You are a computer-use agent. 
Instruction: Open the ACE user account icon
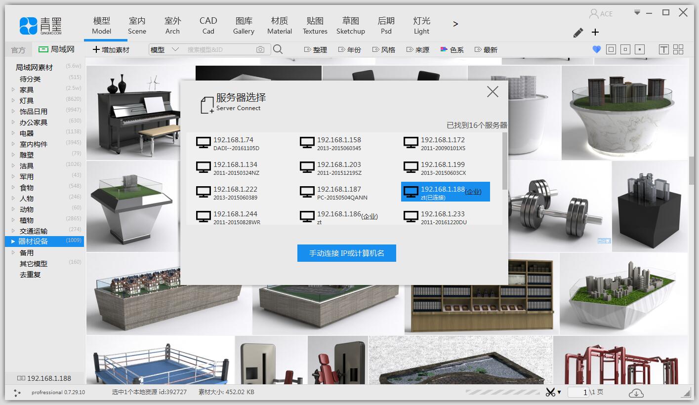[x=594, y=13]
